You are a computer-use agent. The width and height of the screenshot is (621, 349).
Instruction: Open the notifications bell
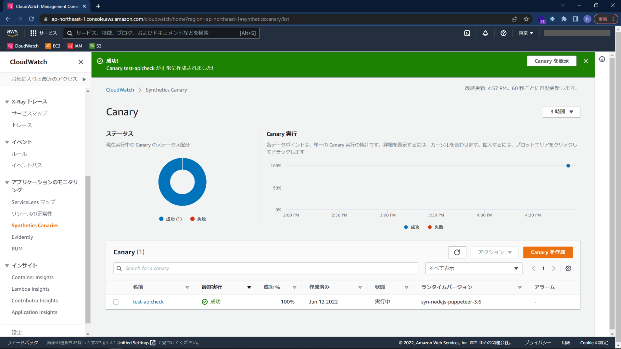pyautogui.click(x=485, y=33)
